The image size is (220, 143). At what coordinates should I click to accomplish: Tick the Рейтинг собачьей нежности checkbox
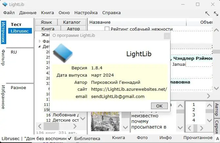107,29
